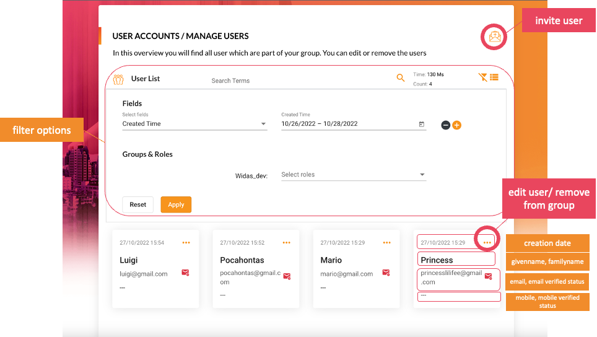Remove filter row with minus icon
597x337 pixels.
(x=445, y=125)
